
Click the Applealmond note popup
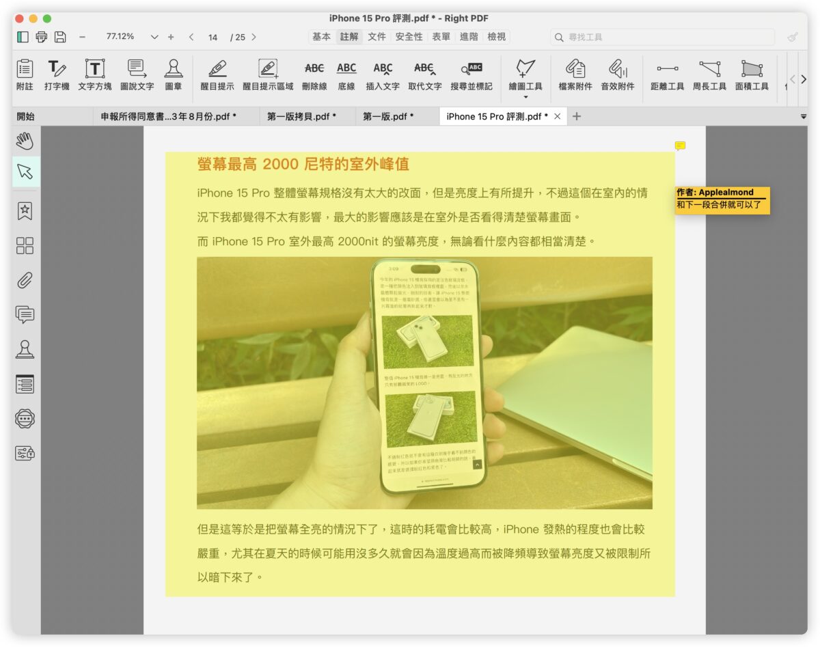(x=722, y=200)
